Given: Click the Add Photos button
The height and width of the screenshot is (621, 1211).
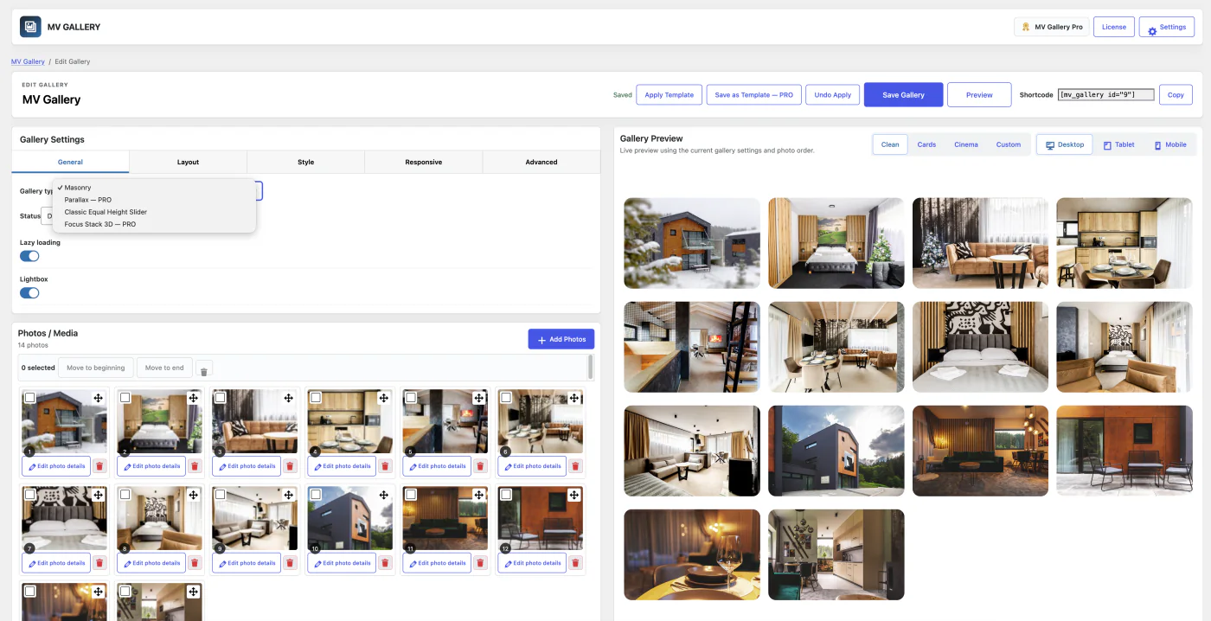Looking at the screenshot, I should [561, 339].
